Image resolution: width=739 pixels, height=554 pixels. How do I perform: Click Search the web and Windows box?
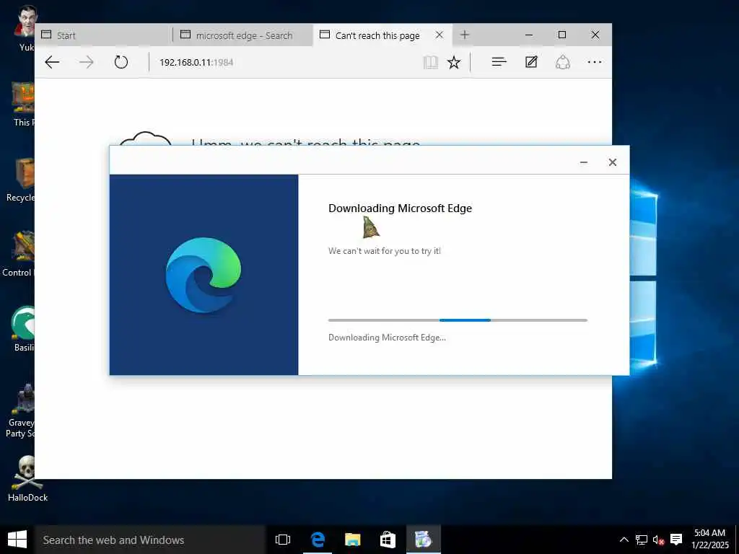150,540
